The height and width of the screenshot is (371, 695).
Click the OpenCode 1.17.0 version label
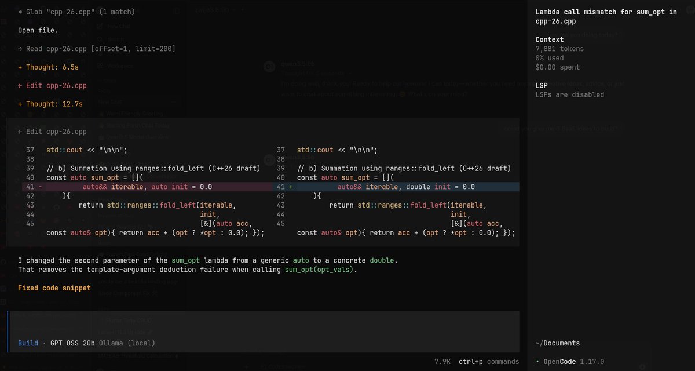[573, 362]
